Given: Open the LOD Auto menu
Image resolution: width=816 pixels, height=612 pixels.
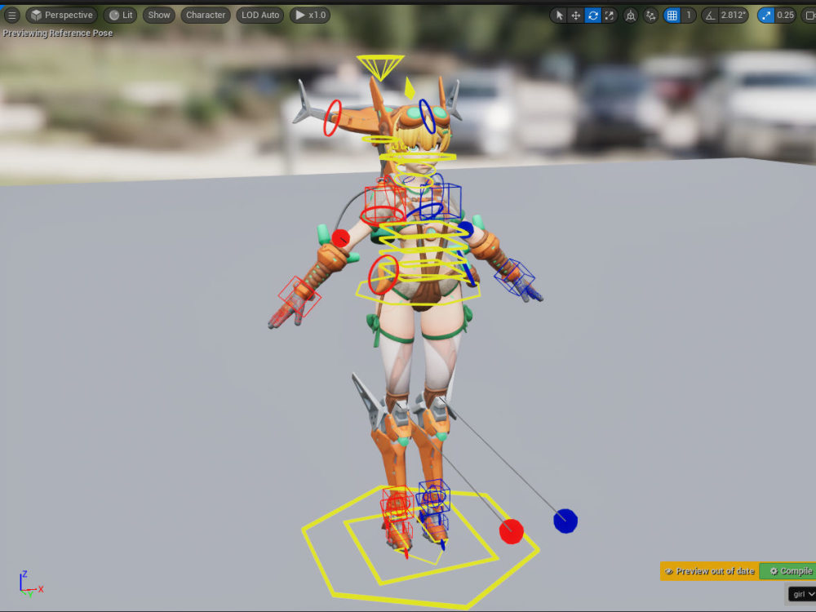Looking at the screenshot, I should tap(260, 15).
